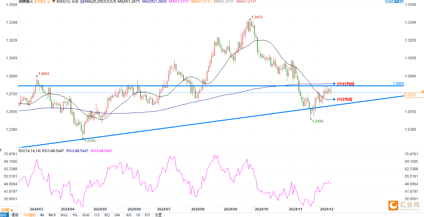Click the orange circled-plus icon beside 日线
This screenshot has height=217, width=424.
[49, 2]
